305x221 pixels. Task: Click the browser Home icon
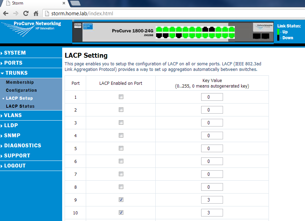[36, 14]
